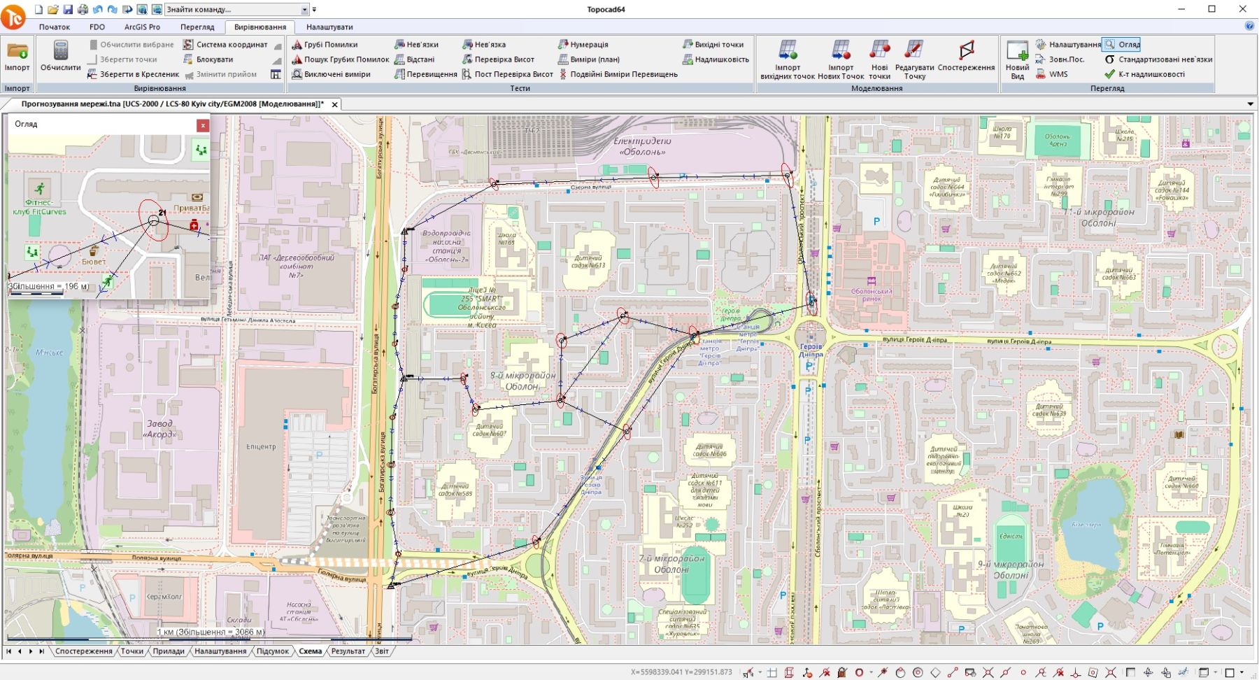Screen dimensions: 1259x680
Task: Toggle the Огляд overview panel button
Action: (x=1121, y=44)
